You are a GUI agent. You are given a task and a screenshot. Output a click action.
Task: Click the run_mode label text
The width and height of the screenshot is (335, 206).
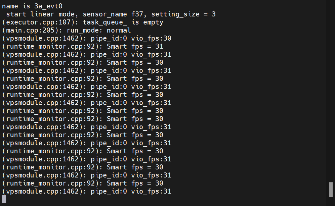pos(82,30)
